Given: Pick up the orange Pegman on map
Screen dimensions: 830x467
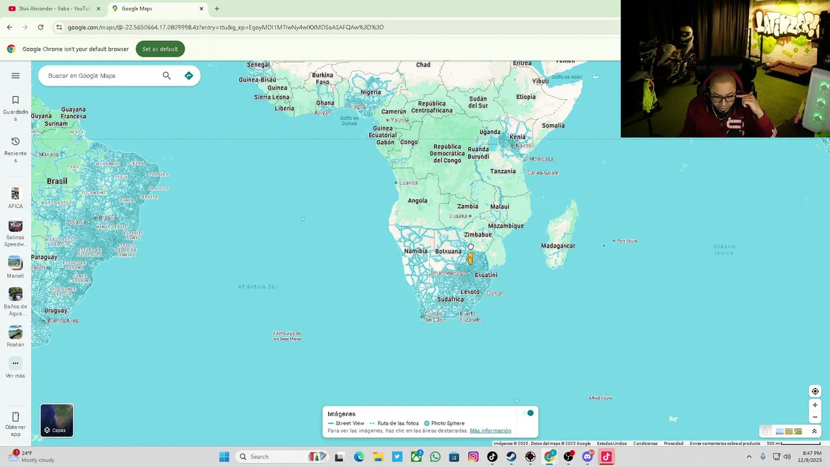Looking at the screenshot, I should [470, 258].
